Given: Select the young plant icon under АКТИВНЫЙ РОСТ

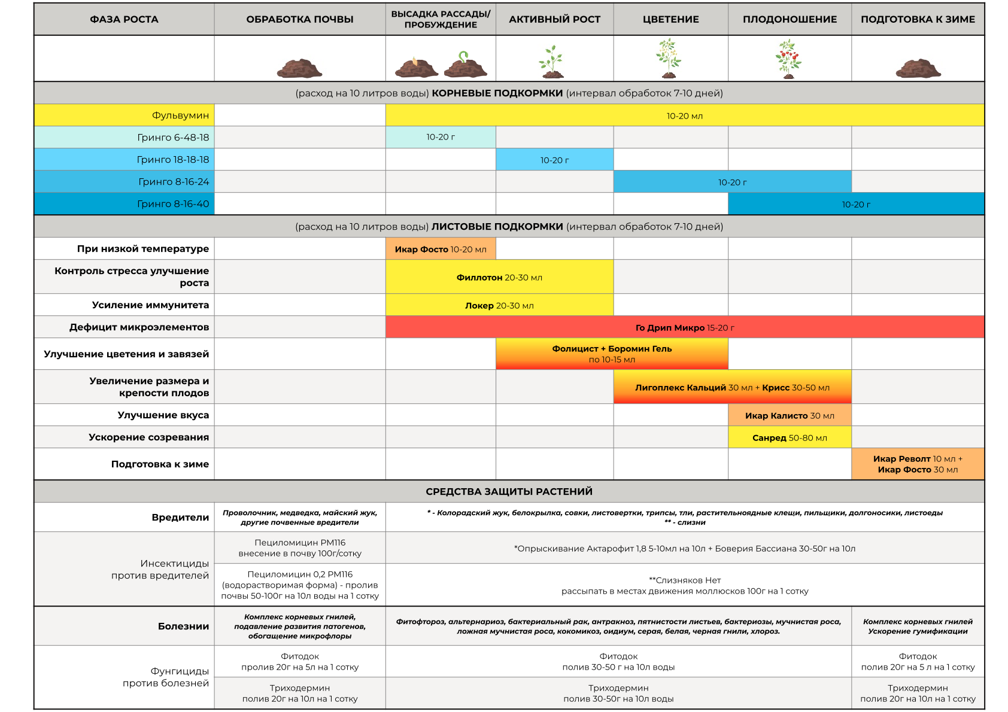Looking at the screenshot, I should 551,62.
